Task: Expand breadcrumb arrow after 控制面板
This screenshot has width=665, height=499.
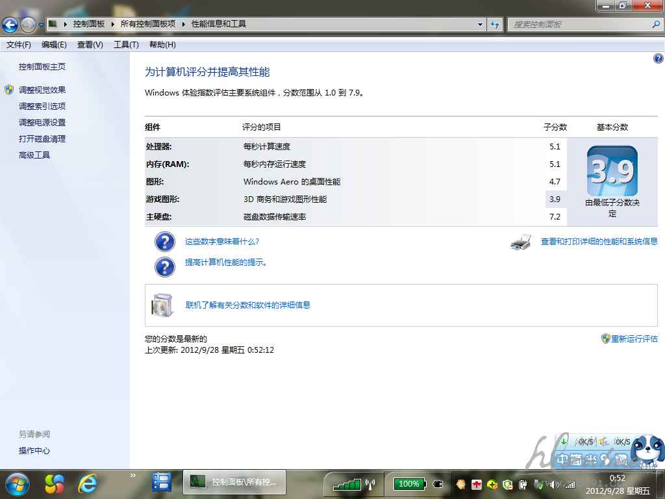Action: 112,24
